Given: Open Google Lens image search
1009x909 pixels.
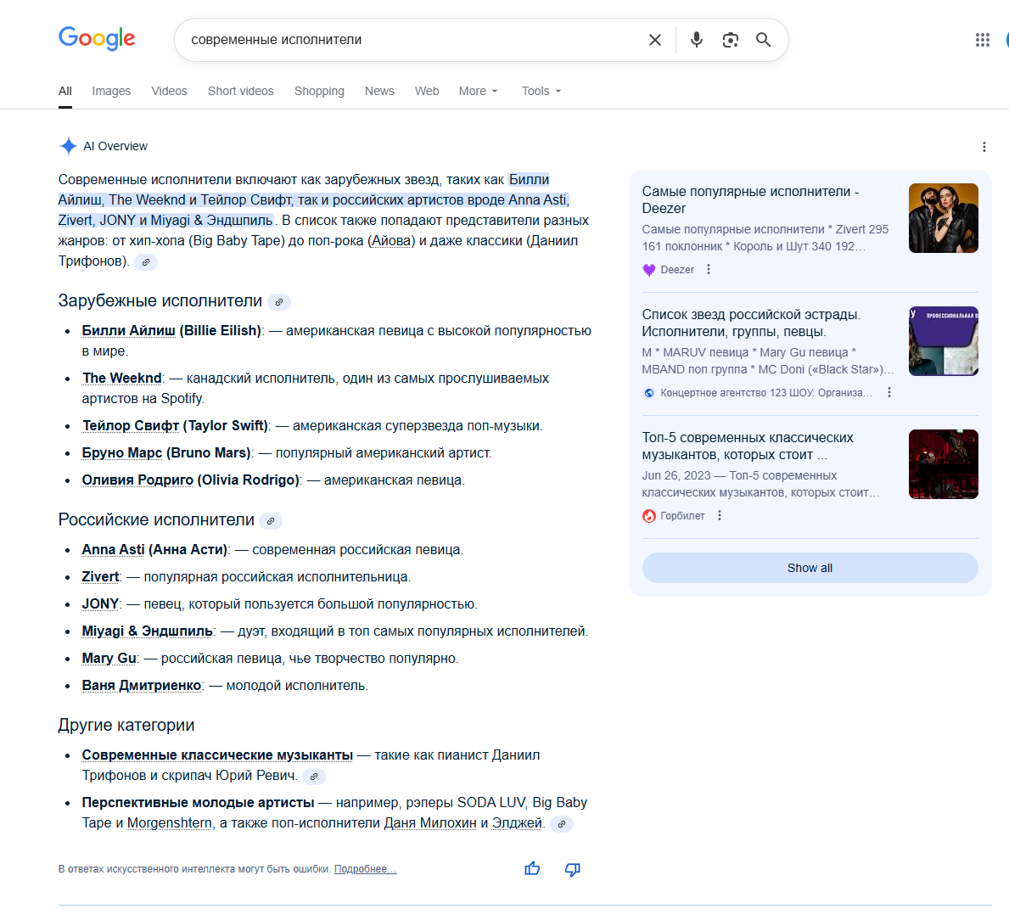Looking at the screenshot, I should (x=730, y=40).
